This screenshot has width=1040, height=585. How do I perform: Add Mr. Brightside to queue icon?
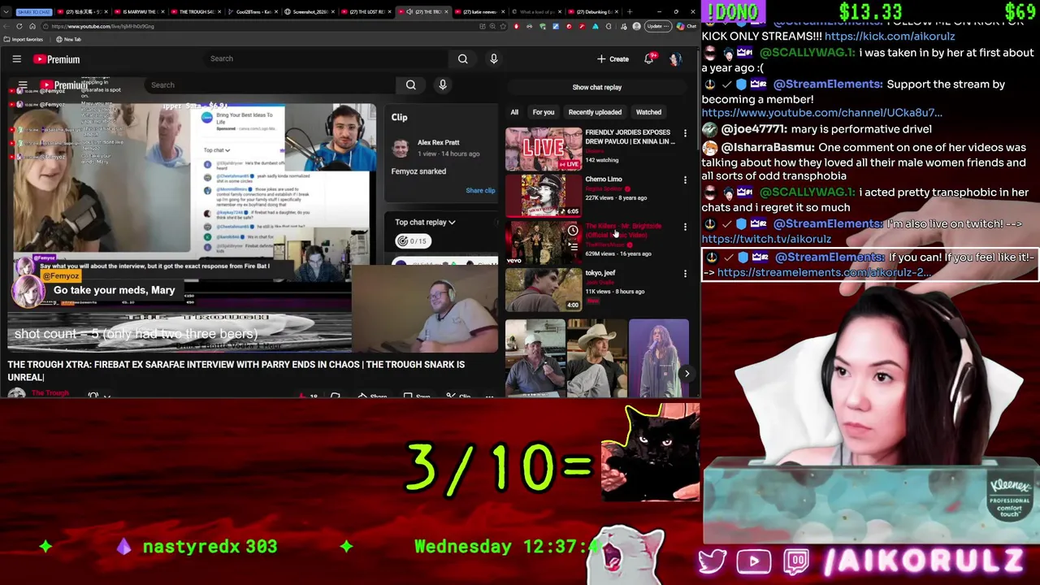tap(573, 246)
